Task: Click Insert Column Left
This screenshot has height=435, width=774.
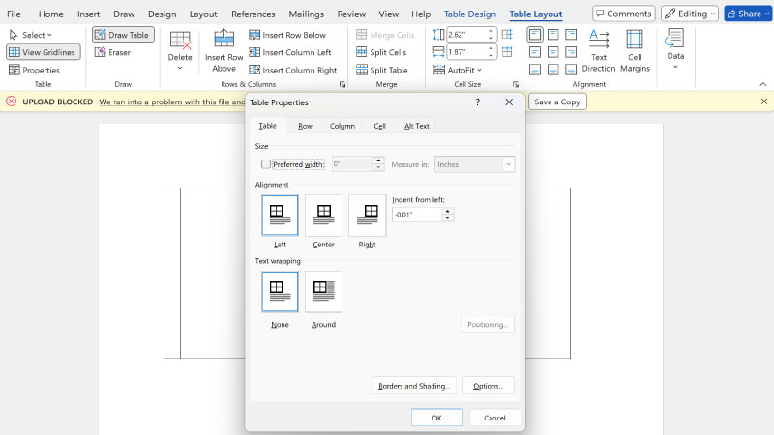Action: [290, 52]
